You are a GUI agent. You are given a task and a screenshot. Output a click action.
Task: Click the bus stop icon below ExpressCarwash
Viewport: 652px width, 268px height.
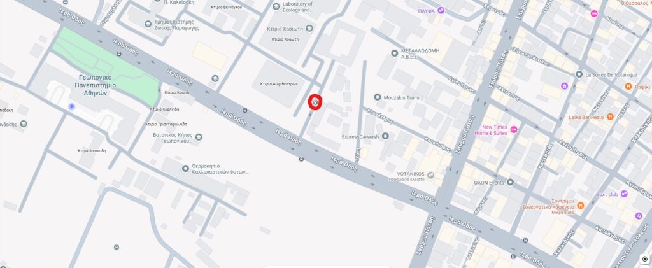click(x=301, y=159)
